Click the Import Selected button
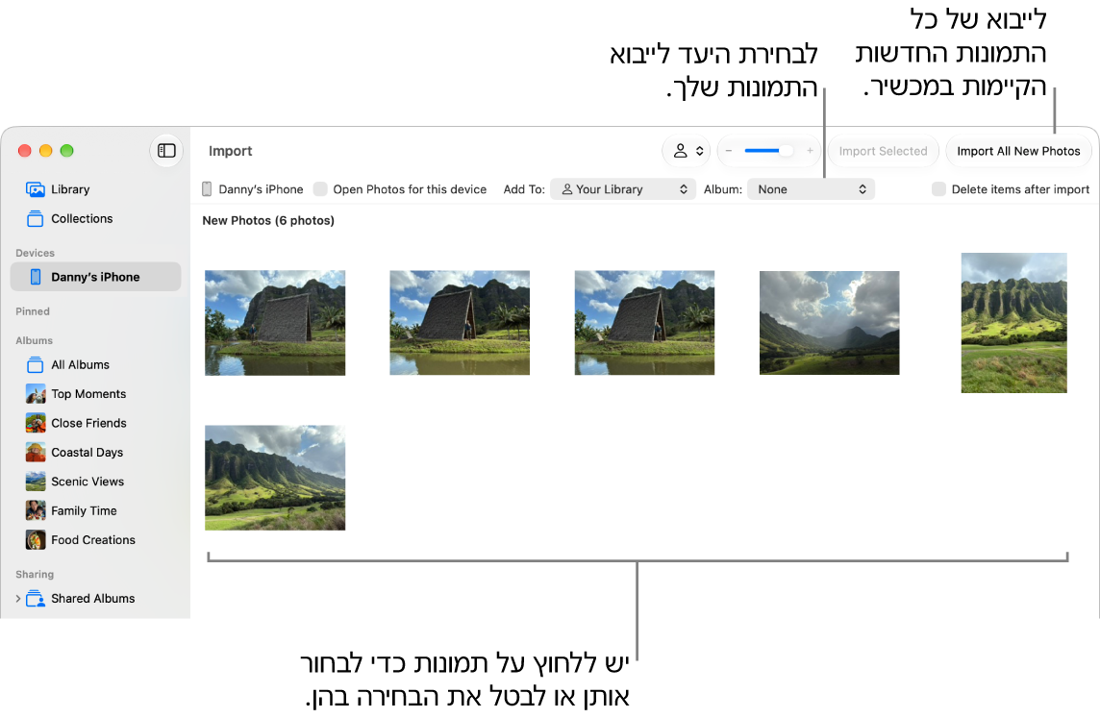The height and width of the screenshot is (718, 1100). [x=884, y=151]
